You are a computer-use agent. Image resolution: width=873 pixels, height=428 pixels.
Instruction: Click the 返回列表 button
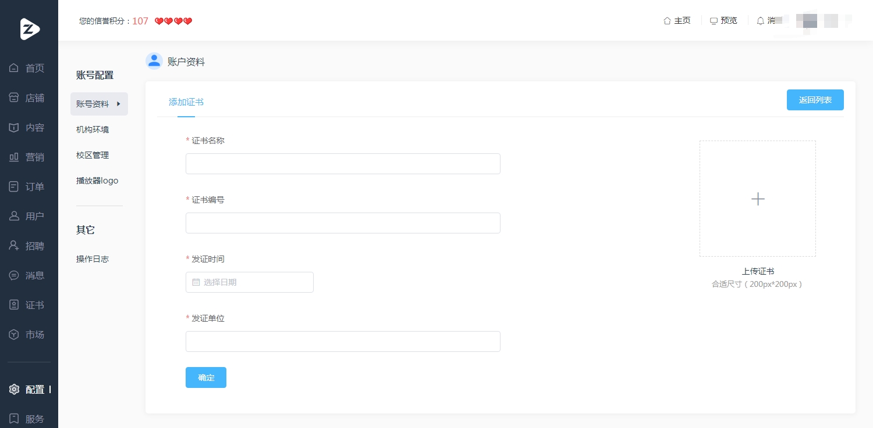(815, 100)
